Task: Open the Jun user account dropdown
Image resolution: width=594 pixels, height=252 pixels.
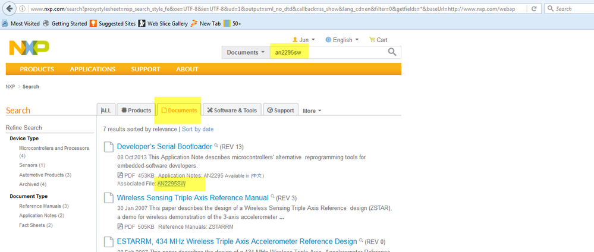Action: click(304, 40)
